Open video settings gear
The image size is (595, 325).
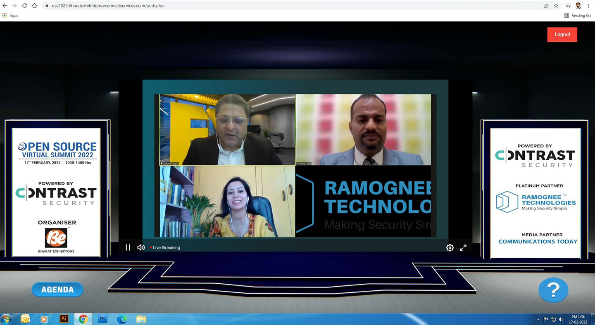coord(450,248)
